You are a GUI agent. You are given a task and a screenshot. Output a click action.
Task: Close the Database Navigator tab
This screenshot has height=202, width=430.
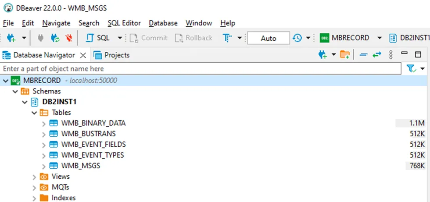click(x=83, y=56)
